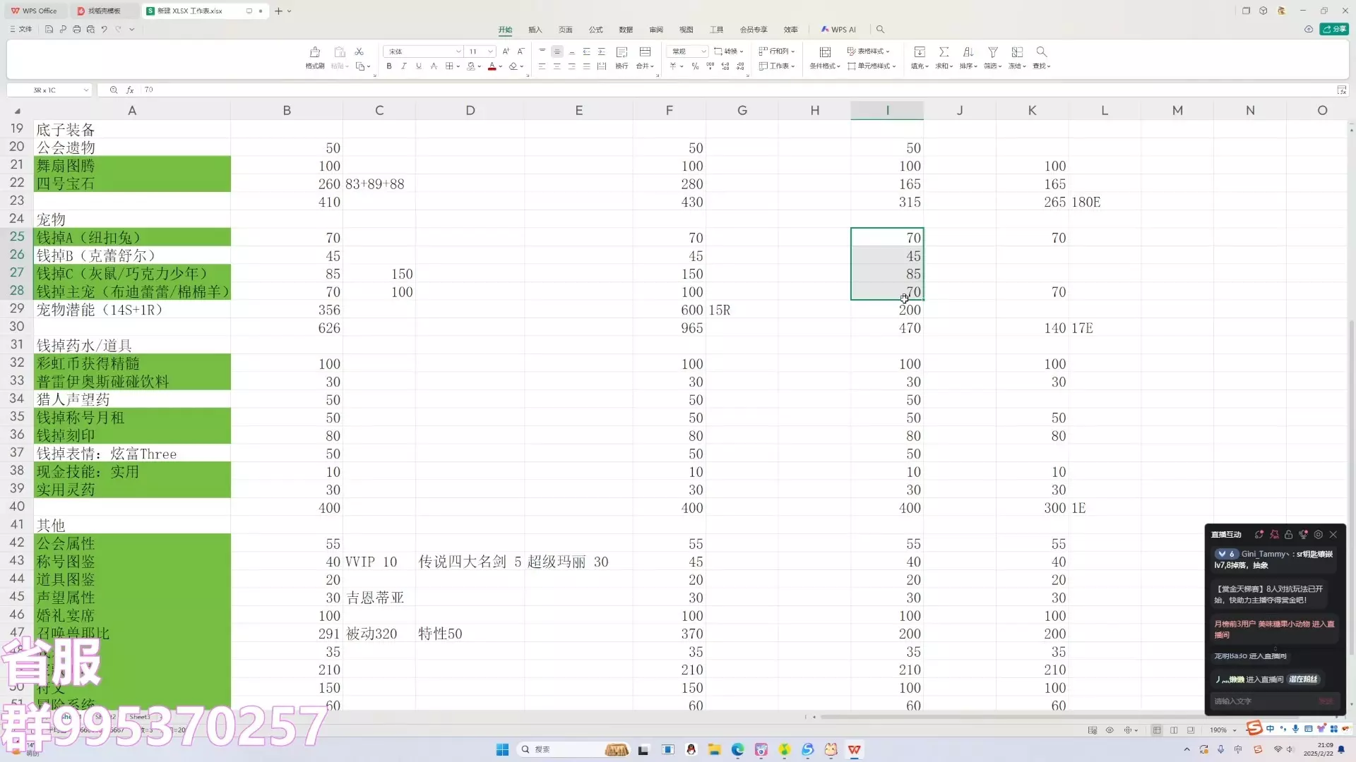Click the 分享 share button

click(x=1334, y=30)
